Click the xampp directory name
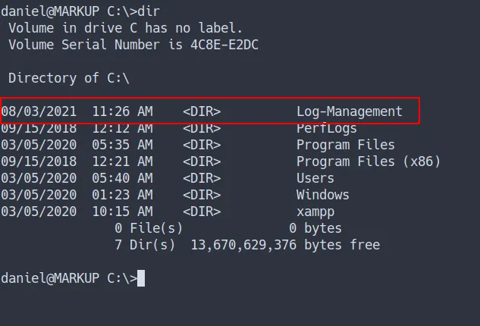Viewport: 480px width, 326px height. coord(315,212)
